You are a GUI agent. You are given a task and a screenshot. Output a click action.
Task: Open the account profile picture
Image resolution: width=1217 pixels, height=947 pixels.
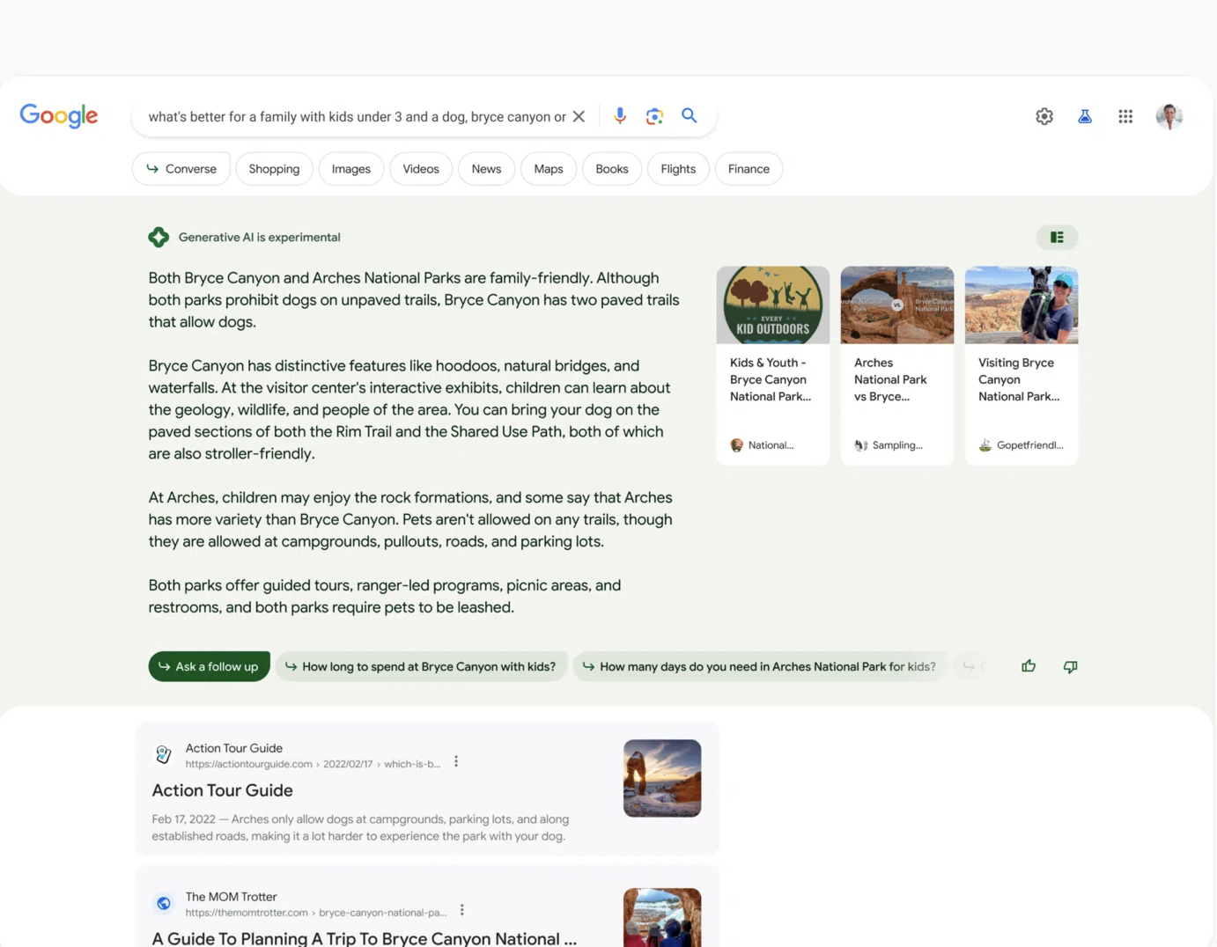1169,116
